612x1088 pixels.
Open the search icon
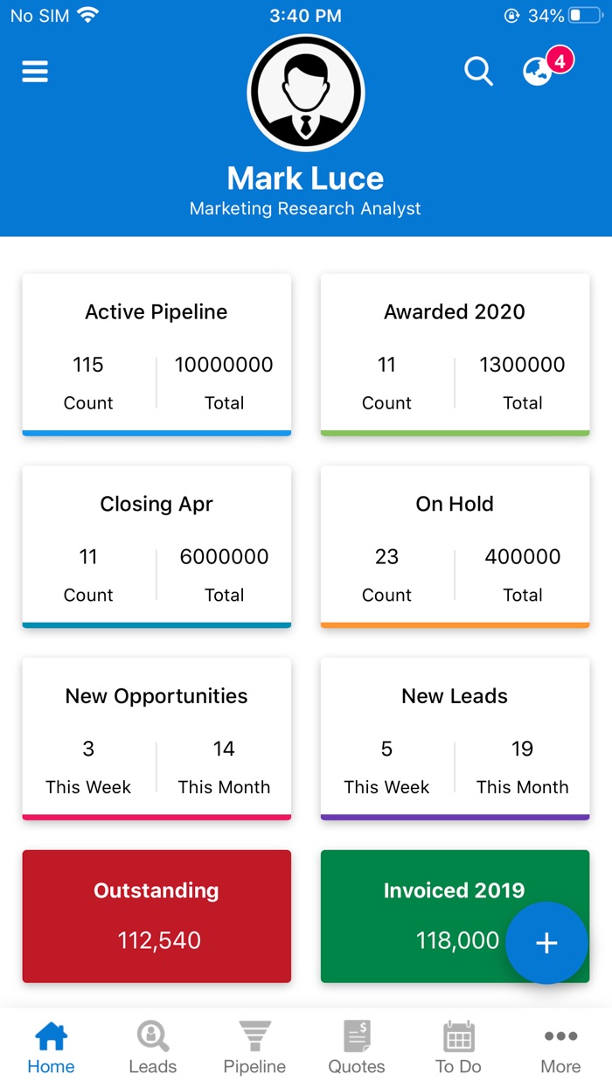pyautogui.click(x=477, y=72)
